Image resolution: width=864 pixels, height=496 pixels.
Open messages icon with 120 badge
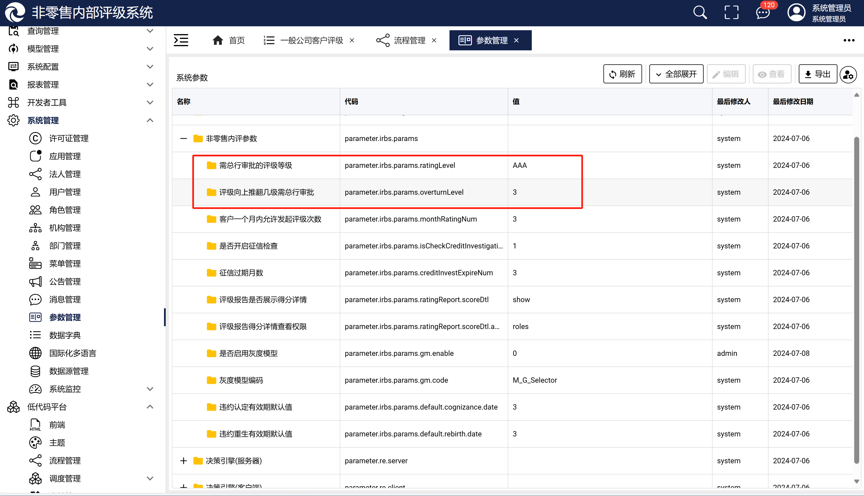coord(762,13)
